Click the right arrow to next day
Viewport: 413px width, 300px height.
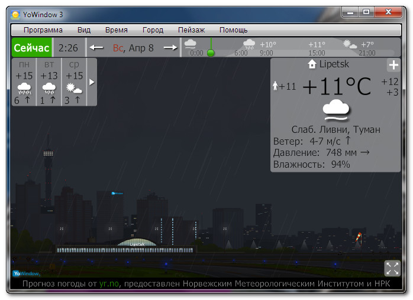point(170,48)
